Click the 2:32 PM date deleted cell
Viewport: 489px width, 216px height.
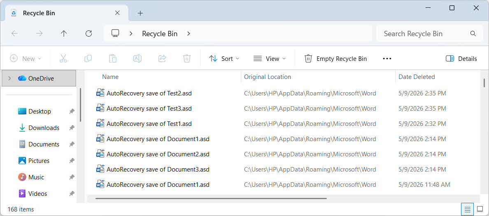coord(422,124)
